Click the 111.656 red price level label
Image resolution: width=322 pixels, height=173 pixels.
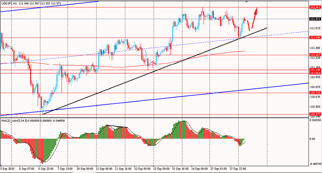(x=315, y=38)
